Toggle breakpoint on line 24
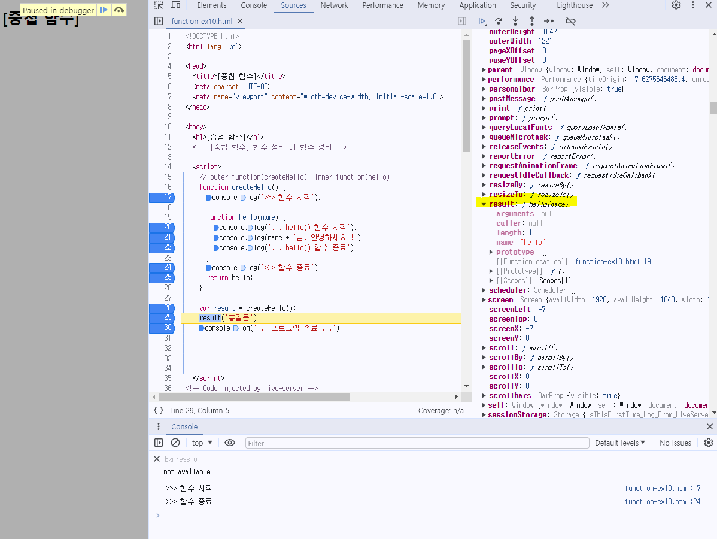Viewport: 717px width, 539px height. pos(162,267)
